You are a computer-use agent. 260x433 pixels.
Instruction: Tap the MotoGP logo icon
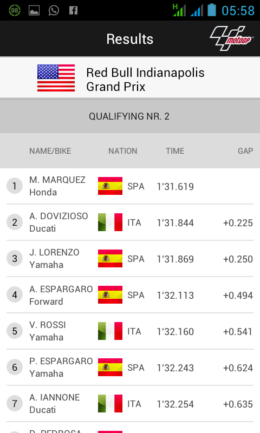231,38
